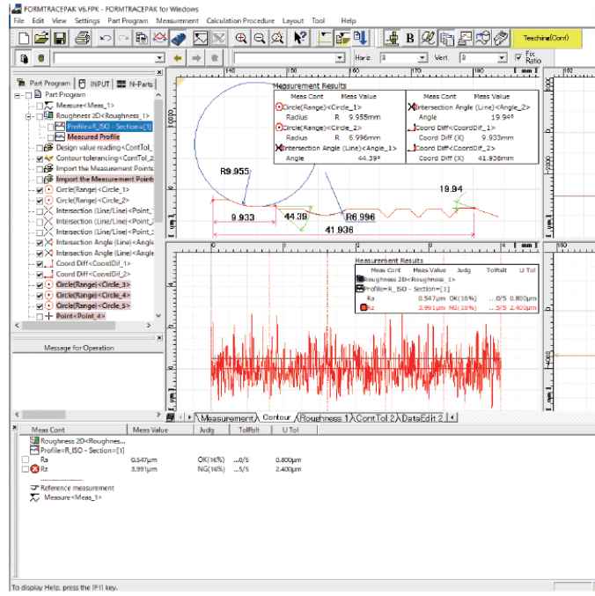
Task: Click the Open folder toolbar icon
Action: tap(40, 38)
